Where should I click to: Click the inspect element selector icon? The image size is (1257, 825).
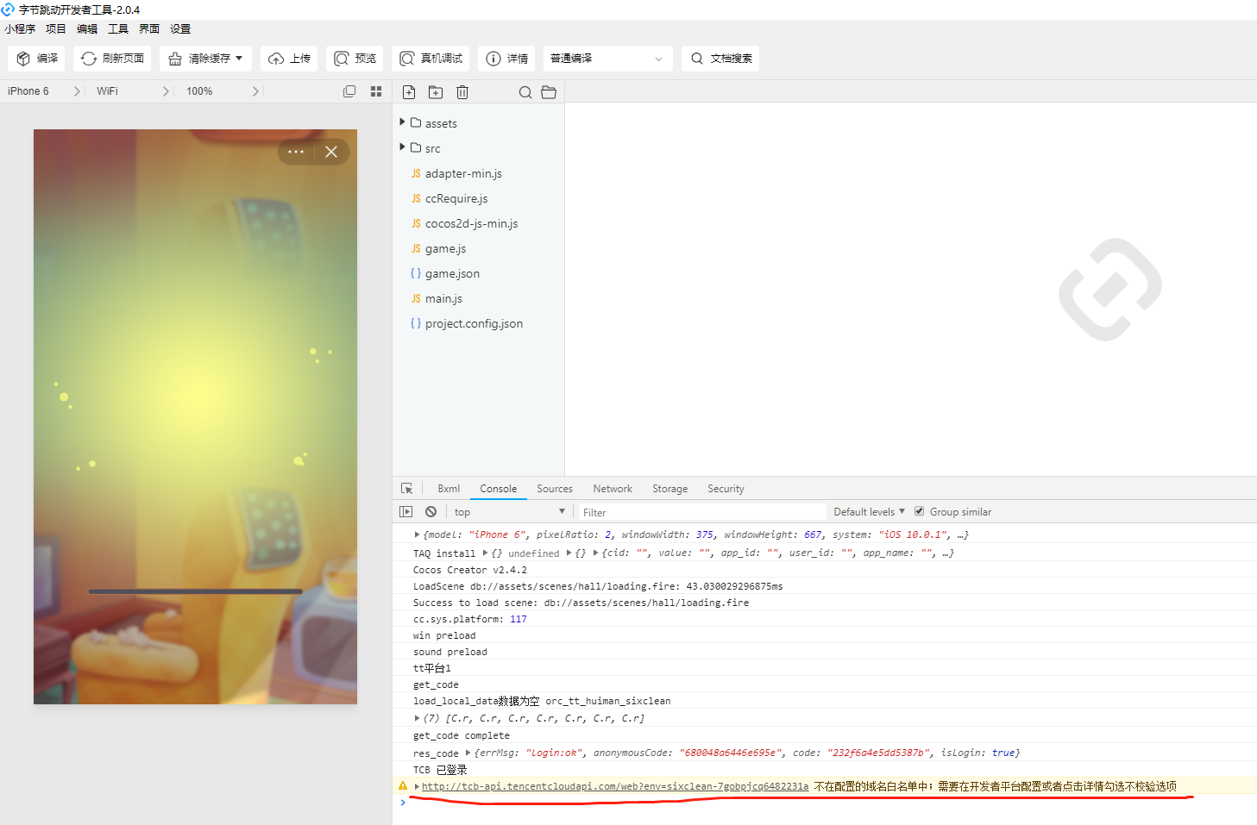[407, 488]
